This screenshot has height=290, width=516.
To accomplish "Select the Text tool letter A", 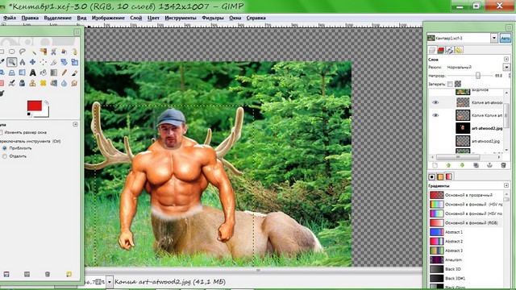I will 32,72.
